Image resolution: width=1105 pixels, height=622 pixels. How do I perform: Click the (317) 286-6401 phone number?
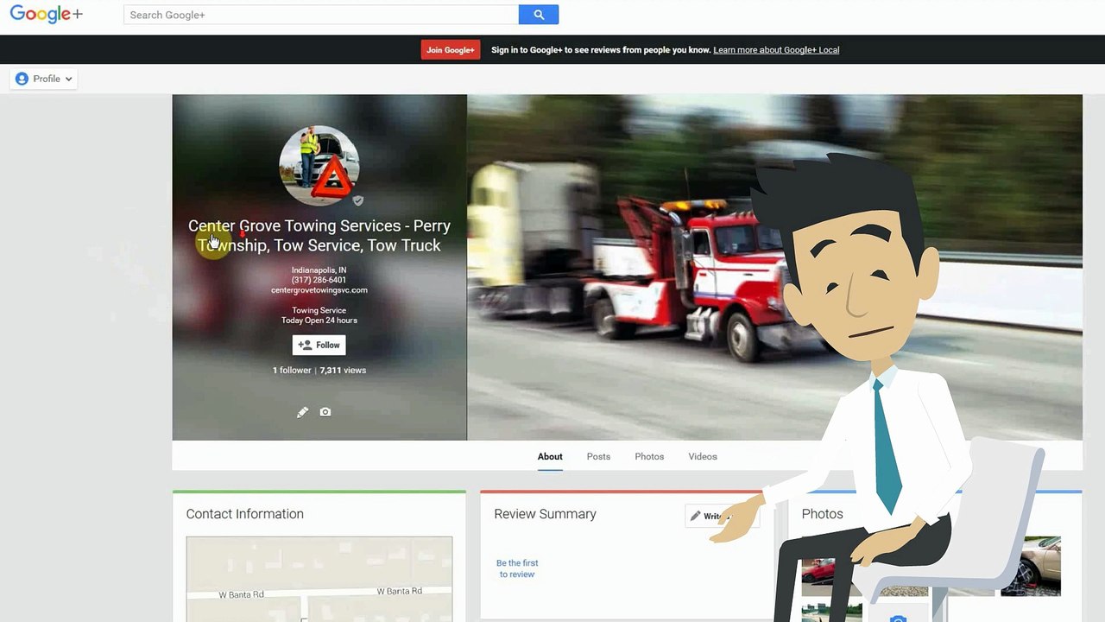(319, 280)
